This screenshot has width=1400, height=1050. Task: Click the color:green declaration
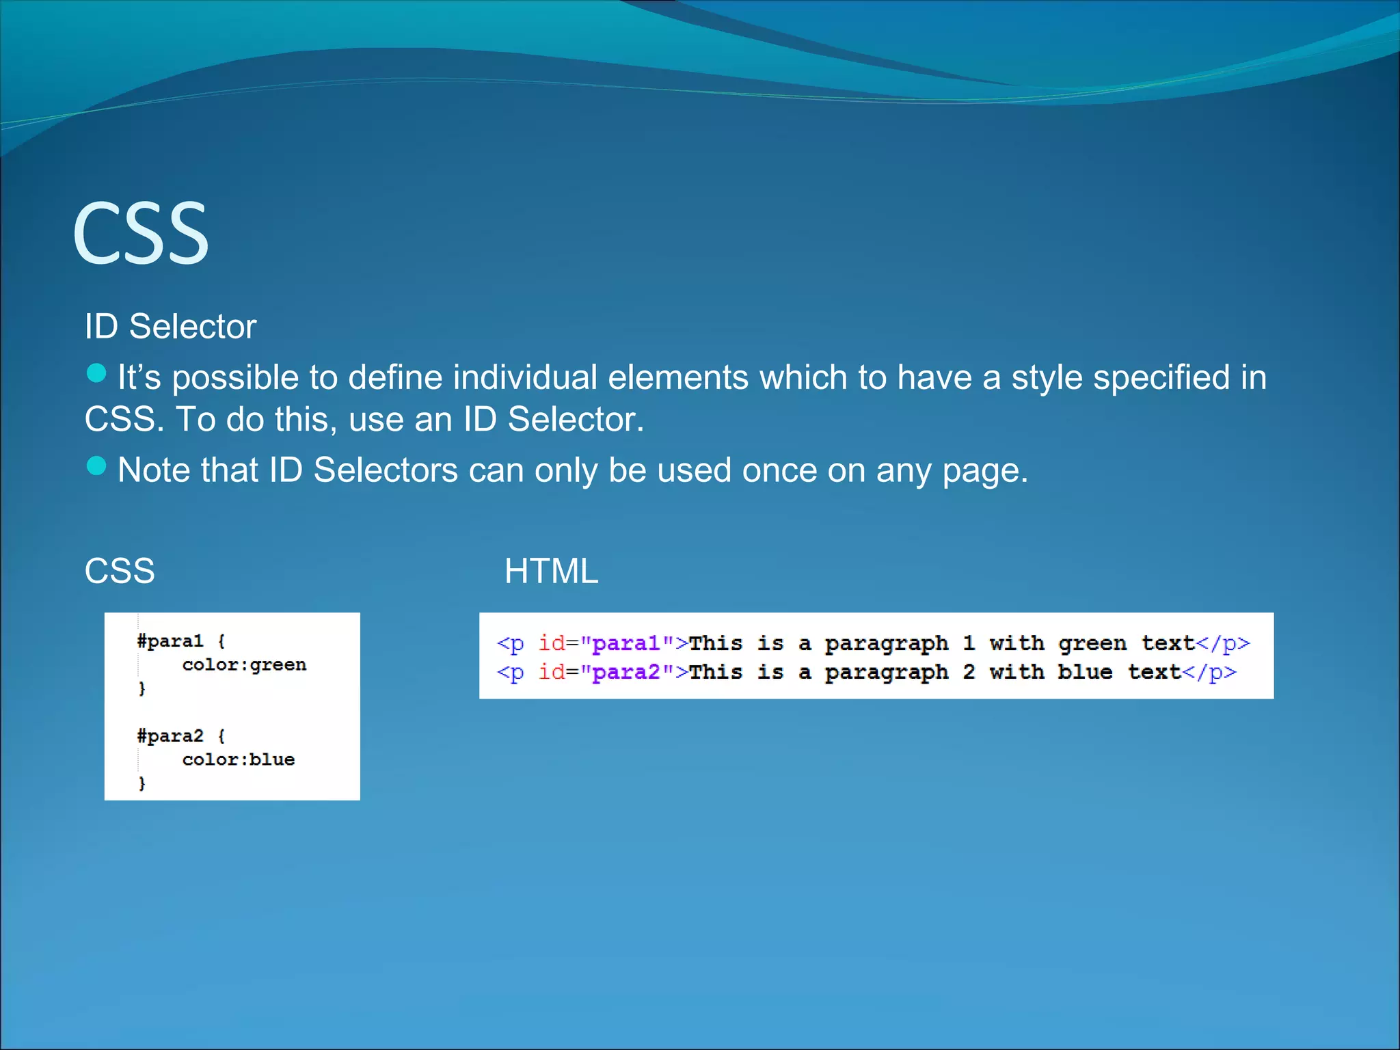(x=244, y=664)
